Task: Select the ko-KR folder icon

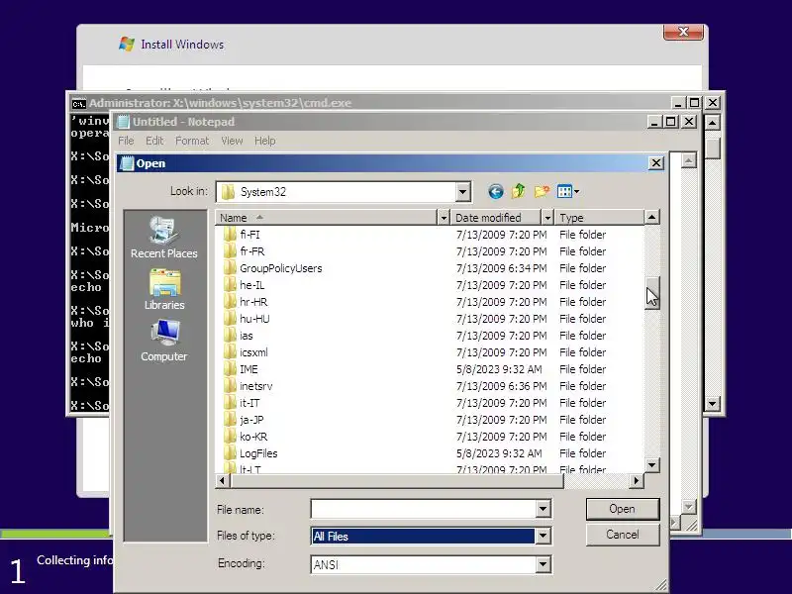Action: pyautogui.click(x=230, y=437)
